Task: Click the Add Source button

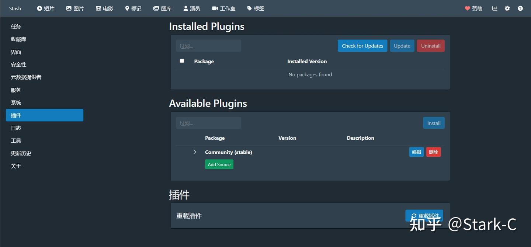Action: [219, 164]
